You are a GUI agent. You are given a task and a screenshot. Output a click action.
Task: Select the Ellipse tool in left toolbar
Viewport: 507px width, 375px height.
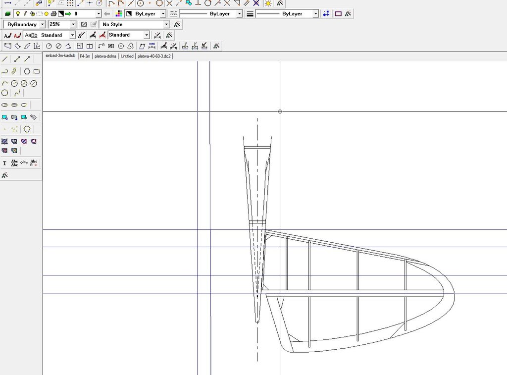click(5, 105)
